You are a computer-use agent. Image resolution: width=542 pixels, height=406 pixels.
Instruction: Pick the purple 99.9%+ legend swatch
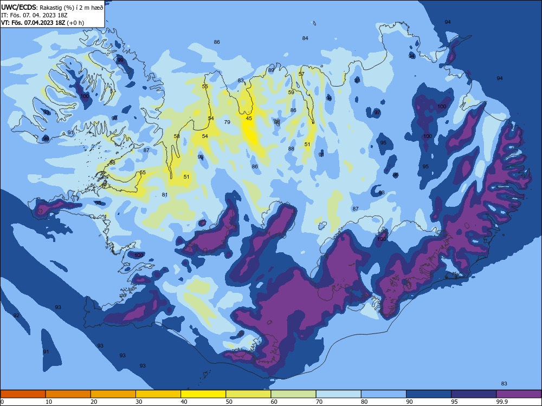(x=519, y=394)
